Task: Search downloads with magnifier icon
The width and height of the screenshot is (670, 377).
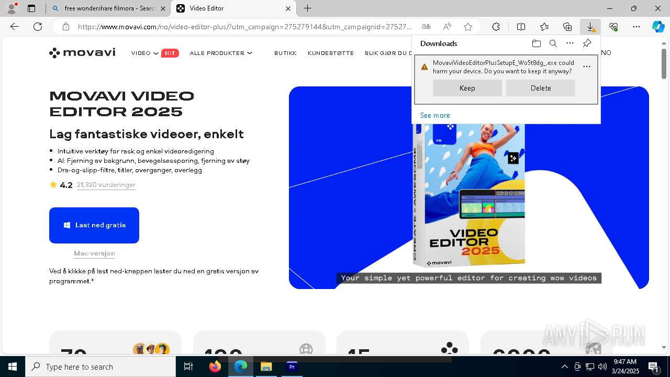Action: pos(553,43)
